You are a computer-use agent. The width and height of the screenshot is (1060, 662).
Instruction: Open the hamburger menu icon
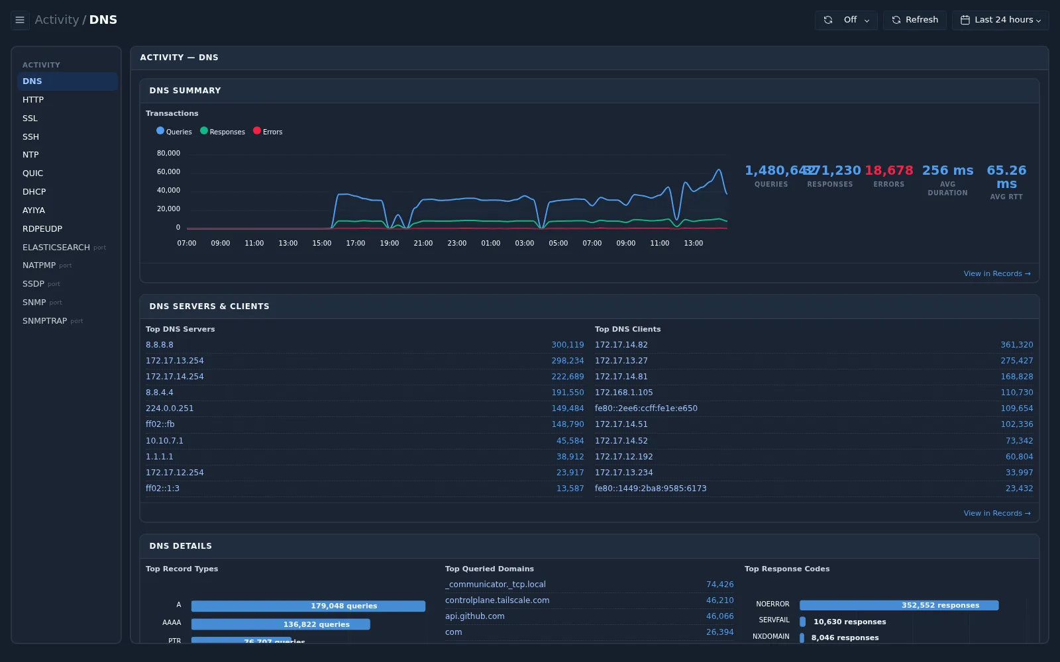[20, 20]
